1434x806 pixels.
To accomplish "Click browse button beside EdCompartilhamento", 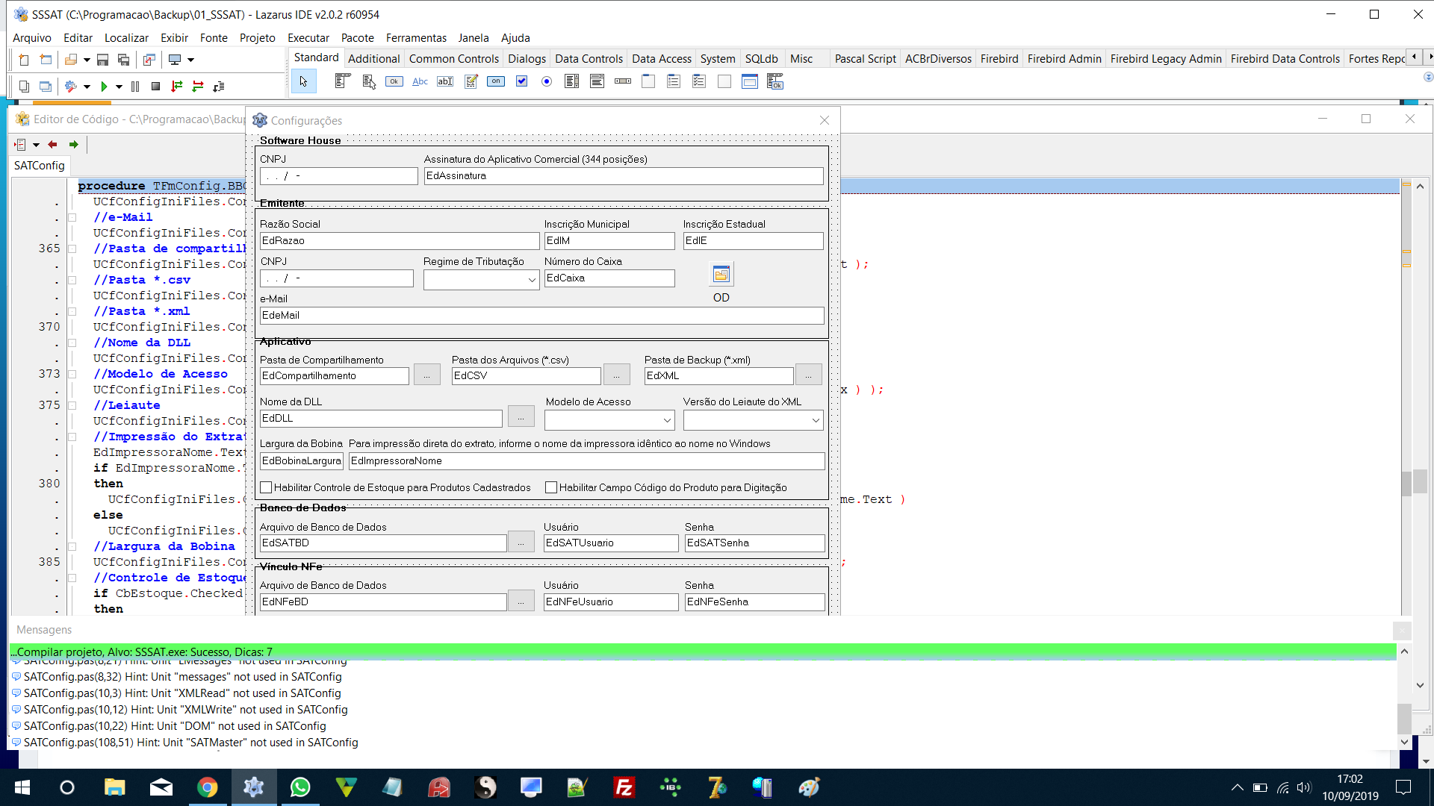I will [426, 375].
